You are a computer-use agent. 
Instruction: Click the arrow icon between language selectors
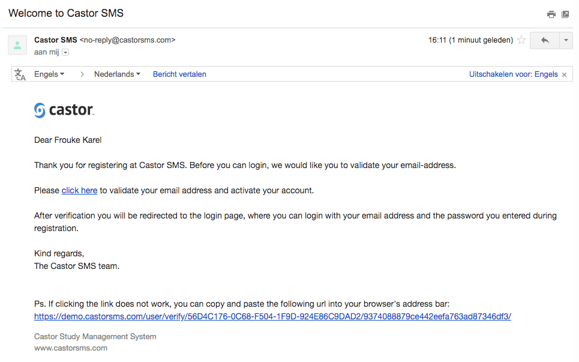pos(82,74)
